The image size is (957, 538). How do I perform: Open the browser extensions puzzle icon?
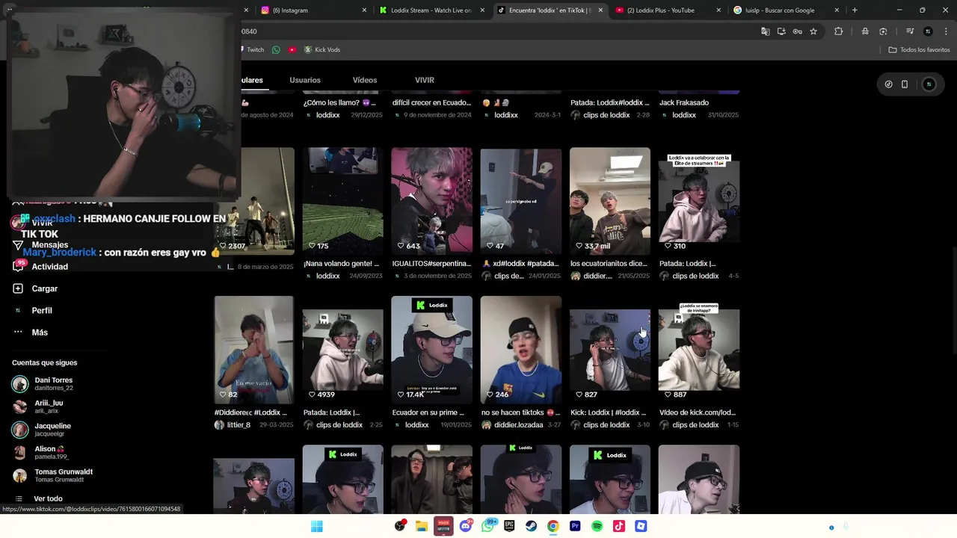pos(838,31)
